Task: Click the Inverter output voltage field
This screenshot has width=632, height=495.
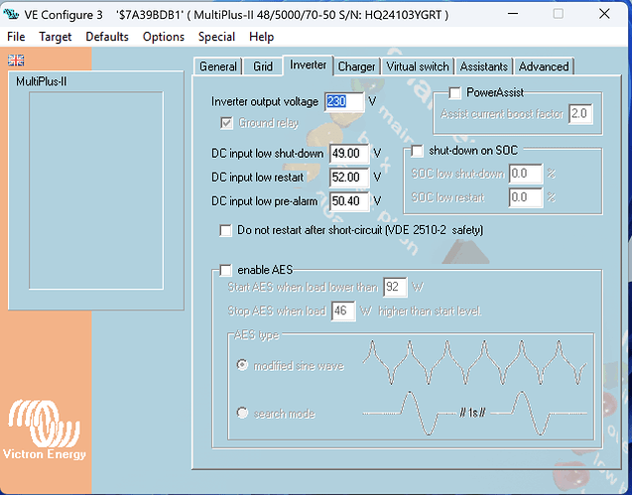Action: pos(344,101)
